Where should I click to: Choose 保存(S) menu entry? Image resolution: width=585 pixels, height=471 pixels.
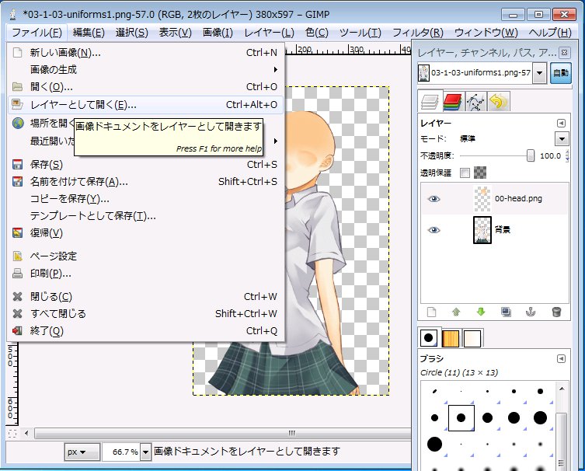click(145, 164)
